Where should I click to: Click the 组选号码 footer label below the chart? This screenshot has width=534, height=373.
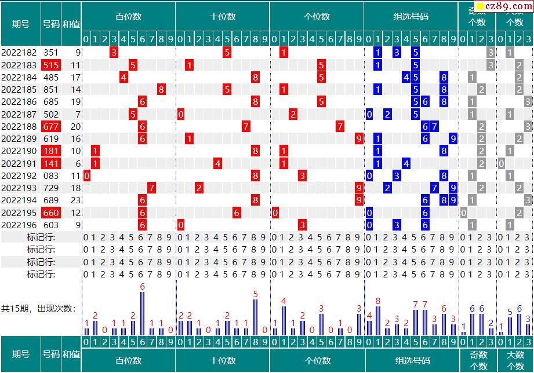[x=412, y=360]
